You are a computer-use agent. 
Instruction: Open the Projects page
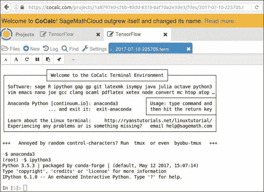25,34
